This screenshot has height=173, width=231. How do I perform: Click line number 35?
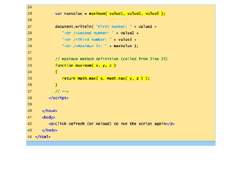coord(30,78)
